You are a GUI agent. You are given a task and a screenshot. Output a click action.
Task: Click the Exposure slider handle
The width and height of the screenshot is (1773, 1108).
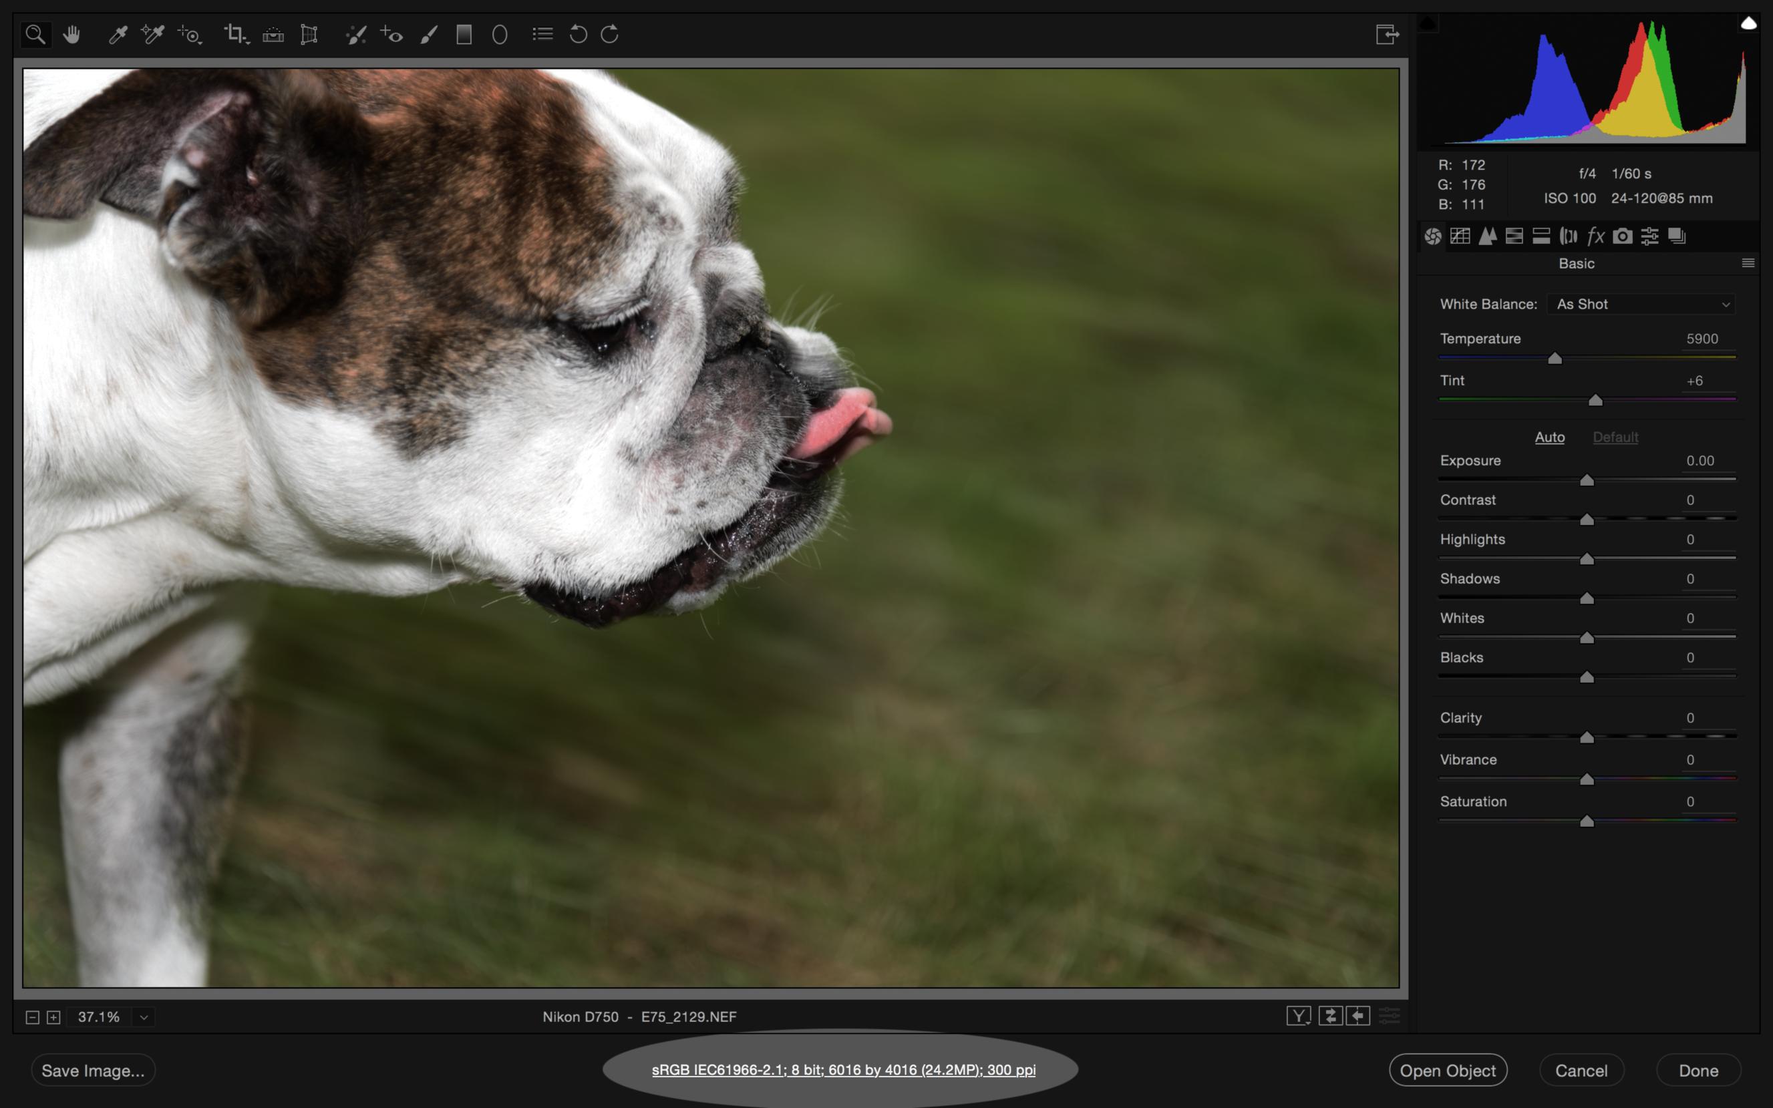(x=1587, y=480)
